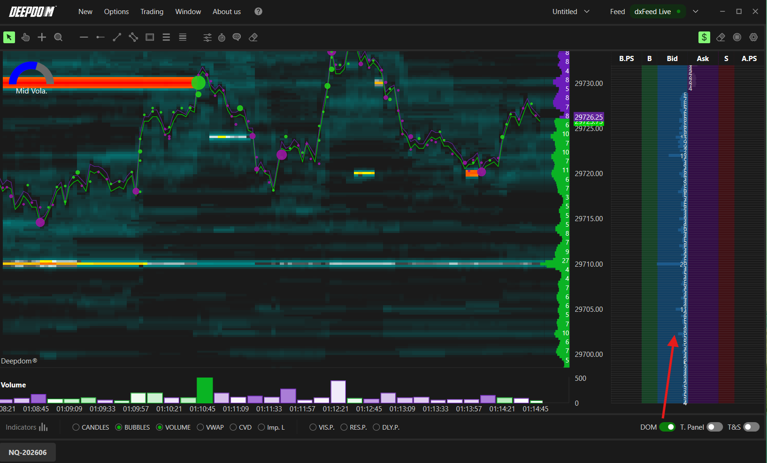The height and width of the screenshot is (463, 767).
Task: Expand the Untitled workspace dropdown
Action: (x=571, y=11)
